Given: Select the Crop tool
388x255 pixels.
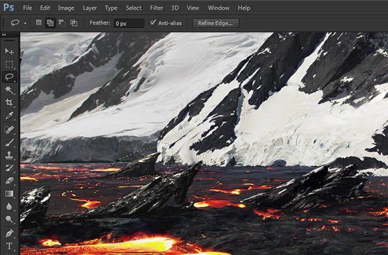Looking at the screenshot, I should [x=10, y=102].
